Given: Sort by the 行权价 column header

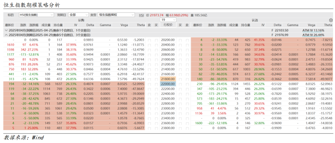Looking at the screenshot, I should (168, 25).
